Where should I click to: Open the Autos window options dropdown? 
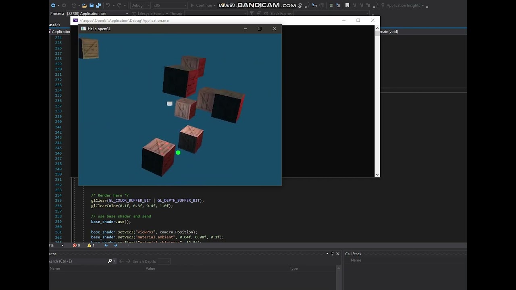tap(327, 254)
